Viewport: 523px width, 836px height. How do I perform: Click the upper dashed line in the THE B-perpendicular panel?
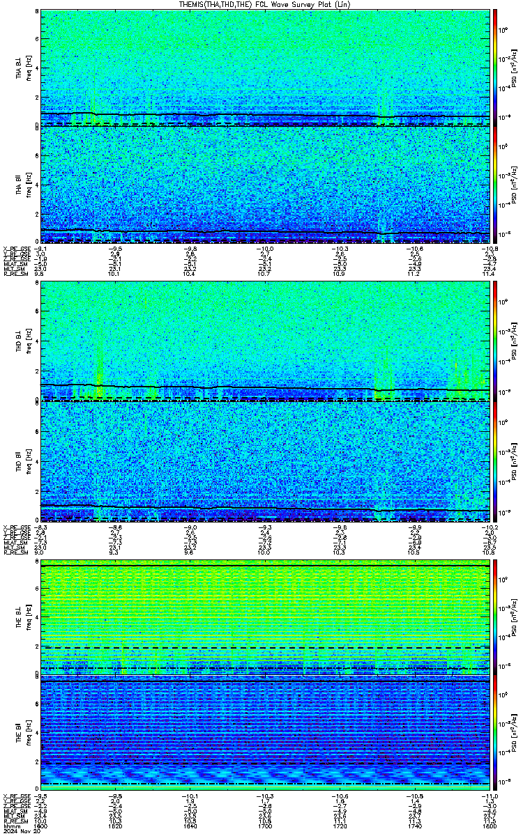(x=266, y=648)
